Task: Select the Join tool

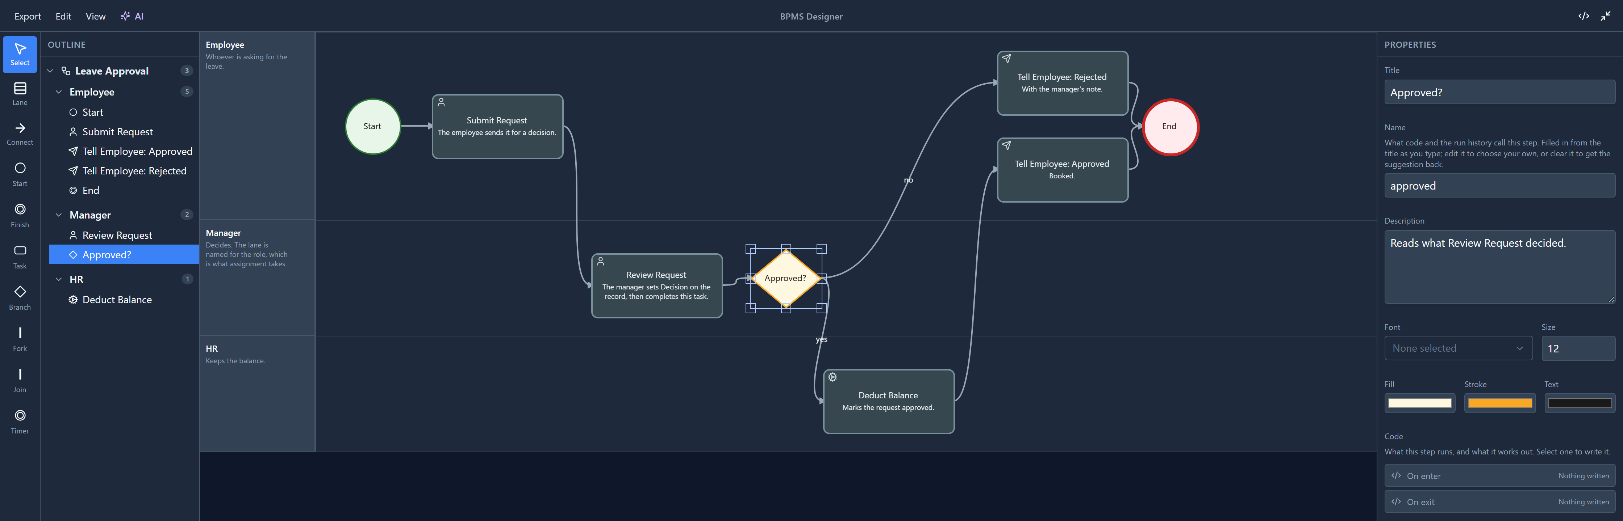Action: pos(20,381)
